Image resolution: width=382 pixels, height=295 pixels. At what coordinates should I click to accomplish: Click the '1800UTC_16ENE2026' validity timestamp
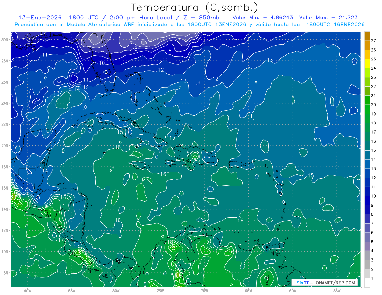(x=335, y=25)
